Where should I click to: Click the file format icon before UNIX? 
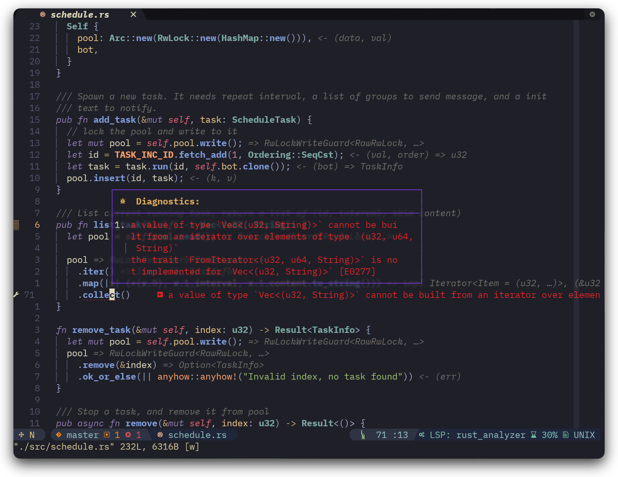(x=566, y=435)
